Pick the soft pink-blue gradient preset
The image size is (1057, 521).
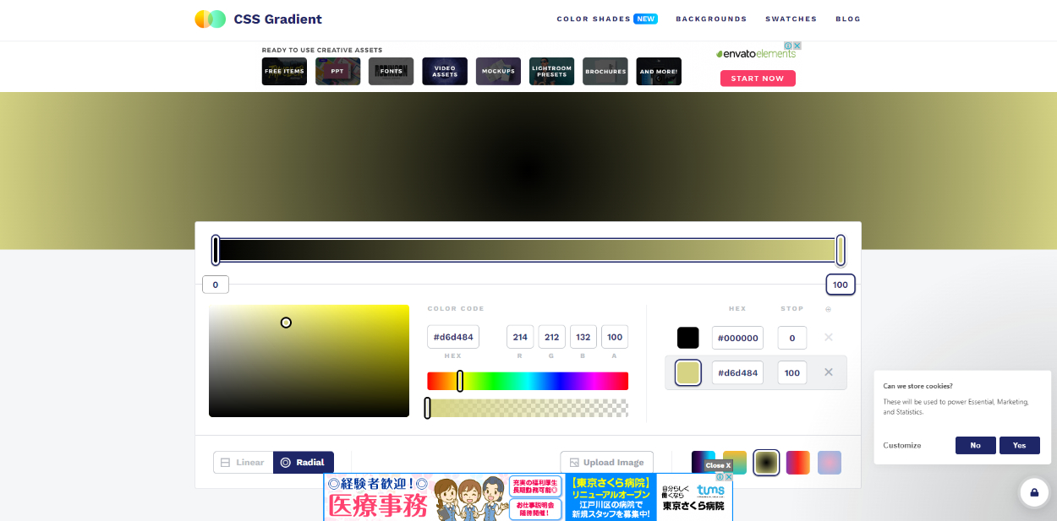pos(830,463)
